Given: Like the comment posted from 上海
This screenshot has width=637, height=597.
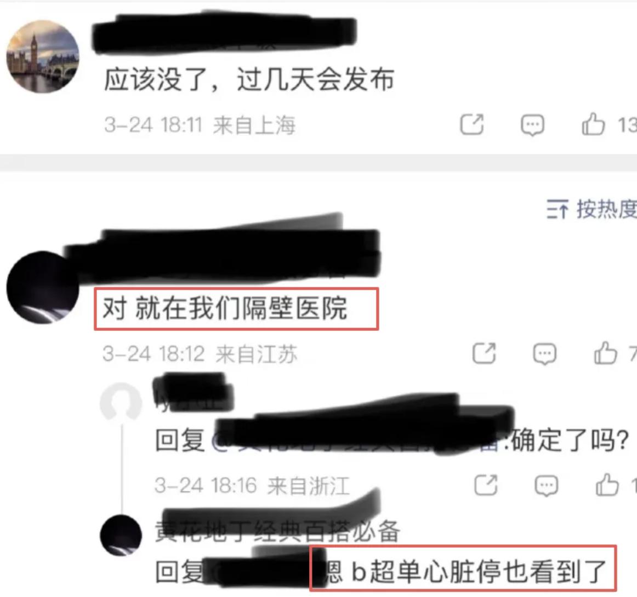Looking at the screenshot, I should (593, 124).
